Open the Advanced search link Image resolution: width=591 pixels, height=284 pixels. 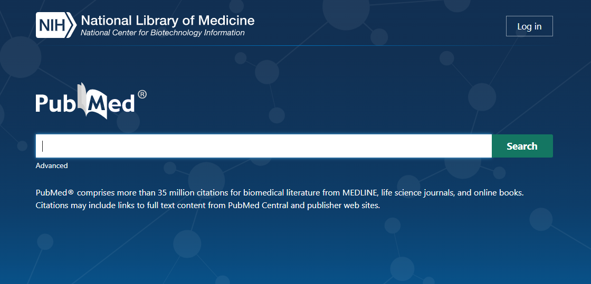tap(52, 165)
